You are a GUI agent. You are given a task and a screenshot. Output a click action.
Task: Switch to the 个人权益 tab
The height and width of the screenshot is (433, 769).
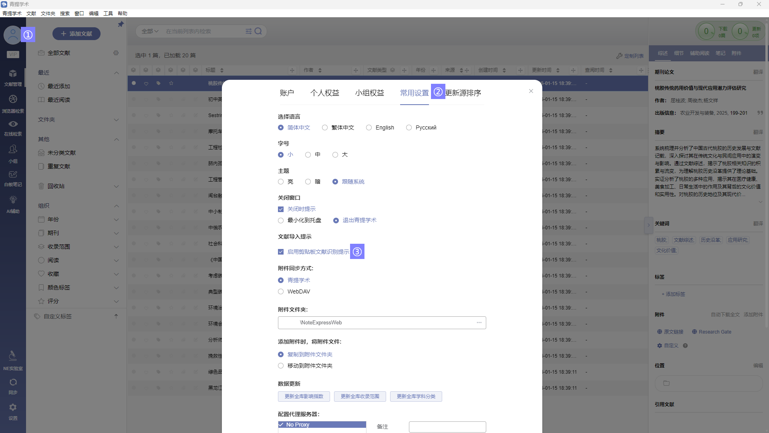click(324, 93)
